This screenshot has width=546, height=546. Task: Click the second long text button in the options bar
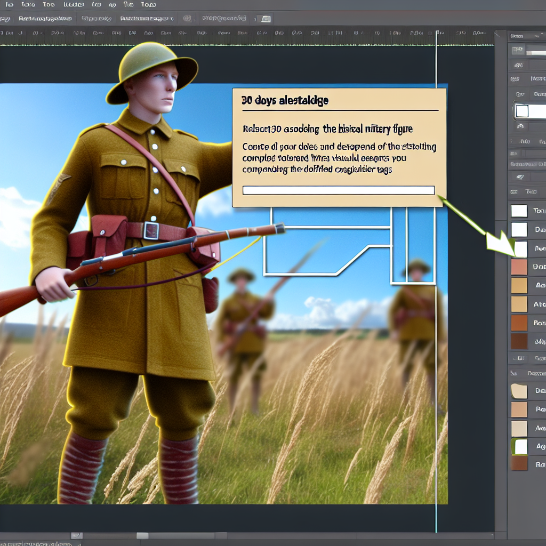click(147, 19)
